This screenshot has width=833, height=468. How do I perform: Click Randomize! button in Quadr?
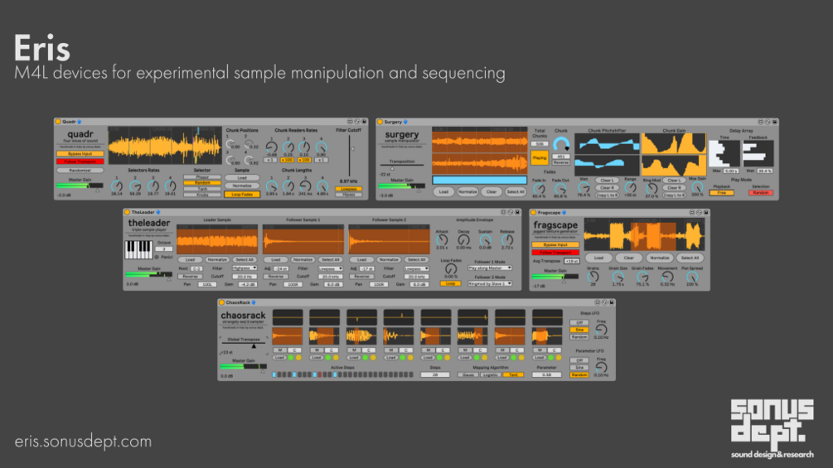[x=80, y=171]
